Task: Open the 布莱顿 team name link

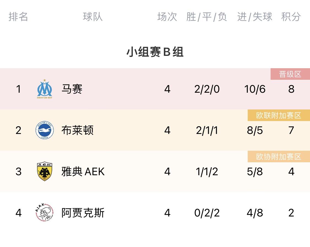Action: pyautogui.click(x=77, y=130)
